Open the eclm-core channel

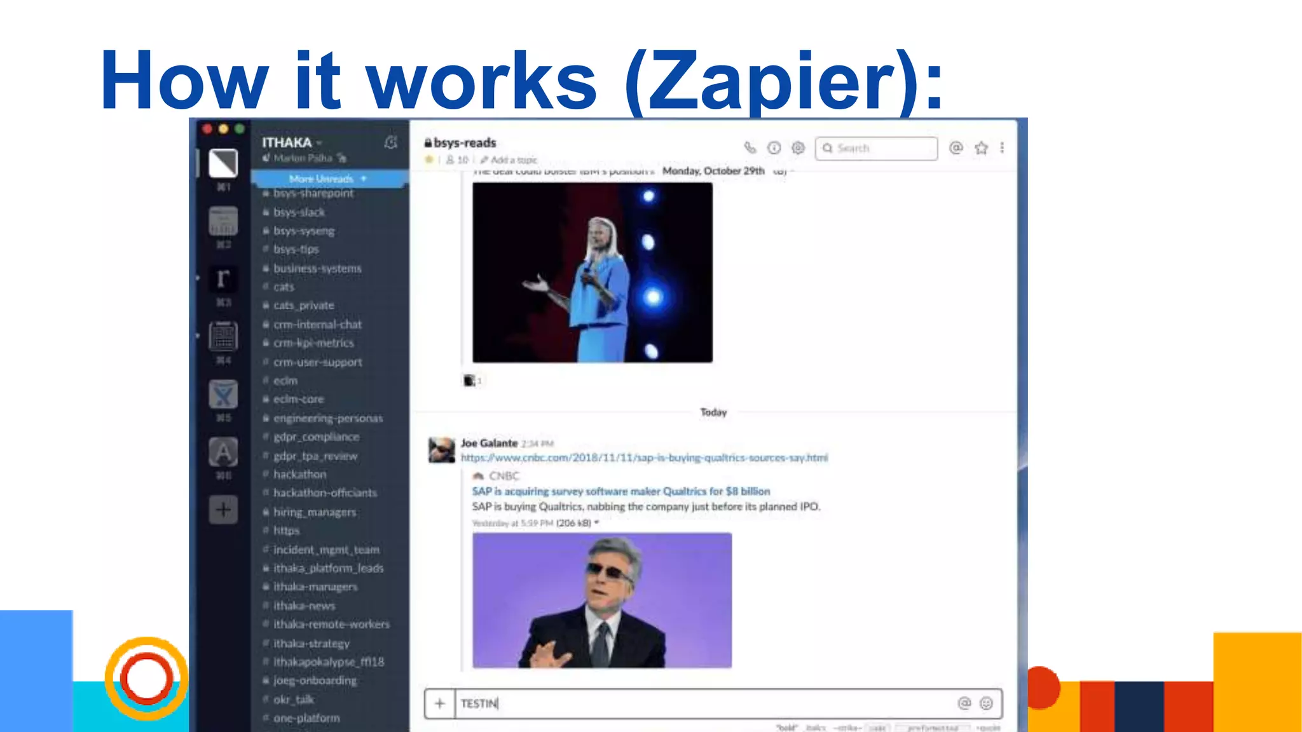tap(298, 399)
